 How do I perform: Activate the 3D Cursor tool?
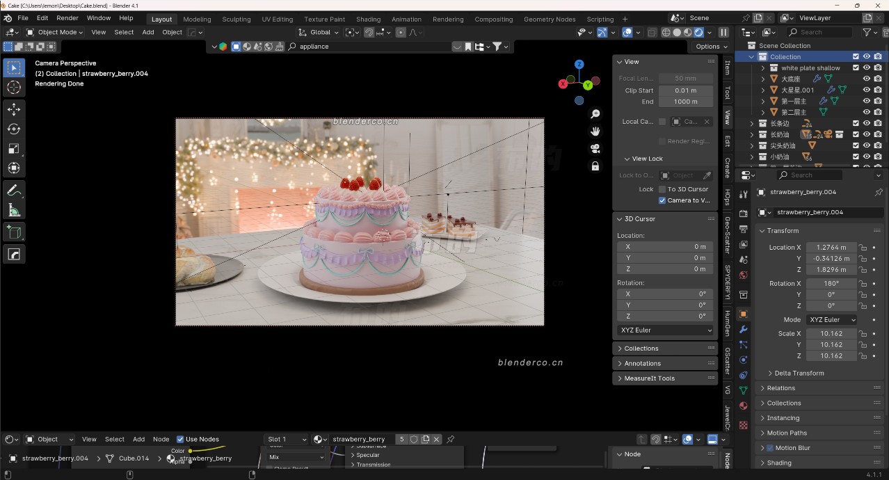[x=14, y=88]
